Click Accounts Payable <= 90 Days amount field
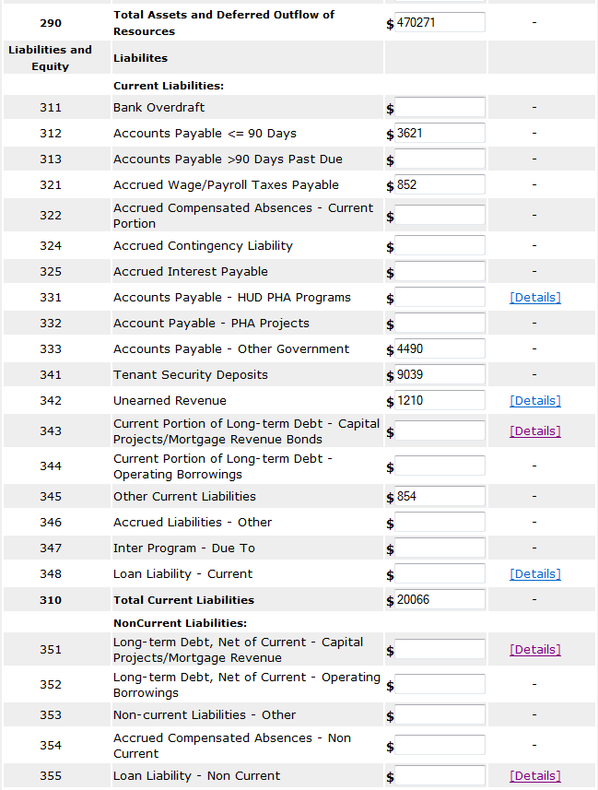598x790 pixels. 440,134
